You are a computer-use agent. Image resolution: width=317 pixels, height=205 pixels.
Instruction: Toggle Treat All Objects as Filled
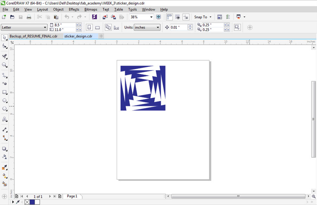(x=237, y=27)
